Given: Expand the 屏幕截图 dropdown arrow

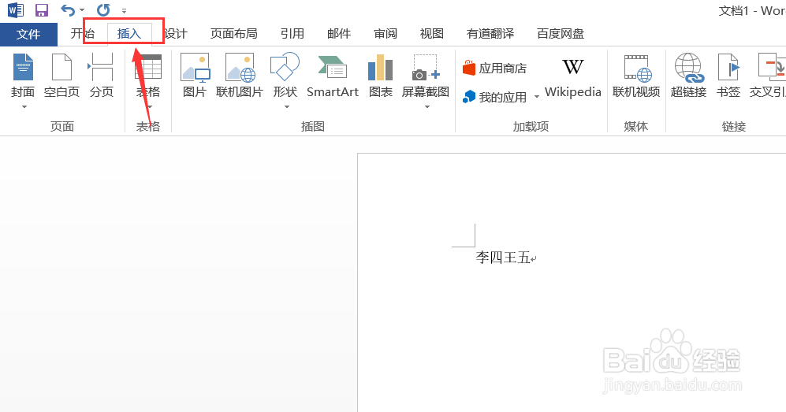Looking at the screenshot, I should 427,106.
